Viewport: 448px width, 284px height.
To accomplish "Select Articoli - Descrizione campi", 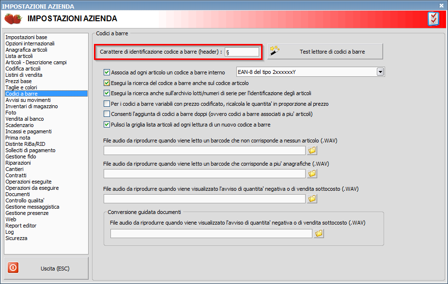I will click(x=36, y=62).
